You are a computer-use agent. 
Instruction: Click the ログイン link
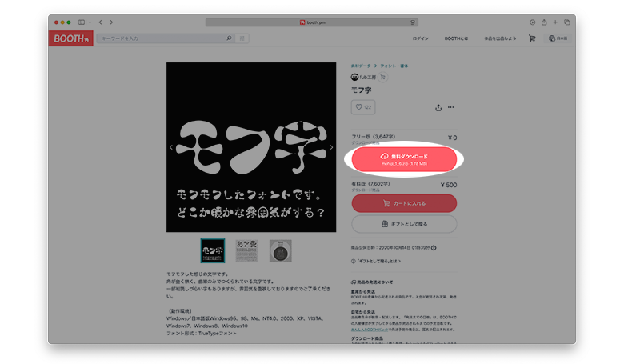(420, 38)
